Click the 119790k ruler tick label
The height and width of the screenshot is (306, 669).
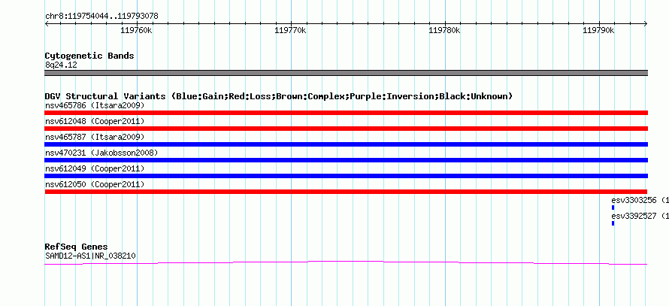pos(598,30)
